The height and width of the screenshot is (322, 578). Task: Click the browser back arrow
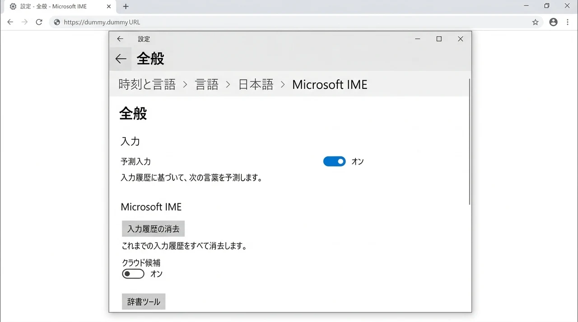click(x=10, y=22)
